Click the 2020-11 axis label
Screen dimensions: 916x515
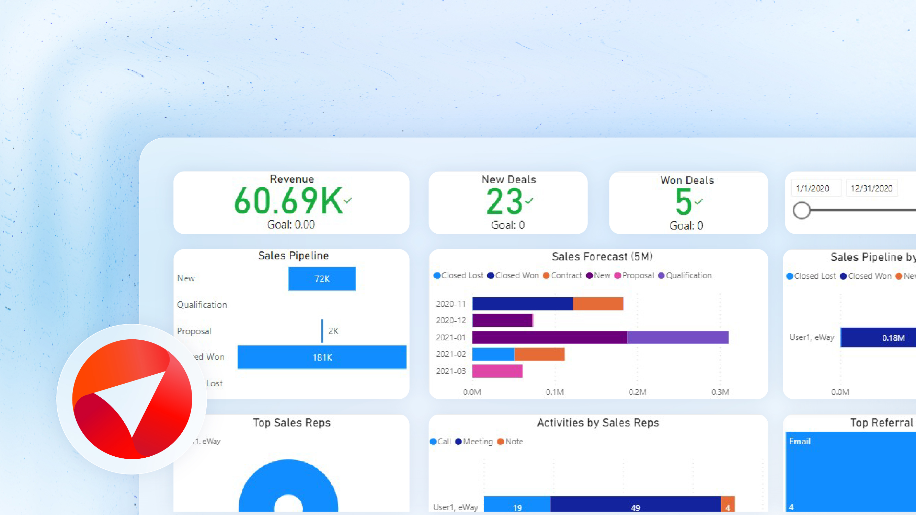pos(451,304)
